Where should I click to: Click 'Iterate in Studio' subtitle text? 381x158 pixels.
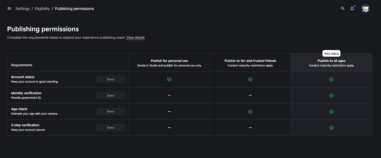tap(169, 65)
